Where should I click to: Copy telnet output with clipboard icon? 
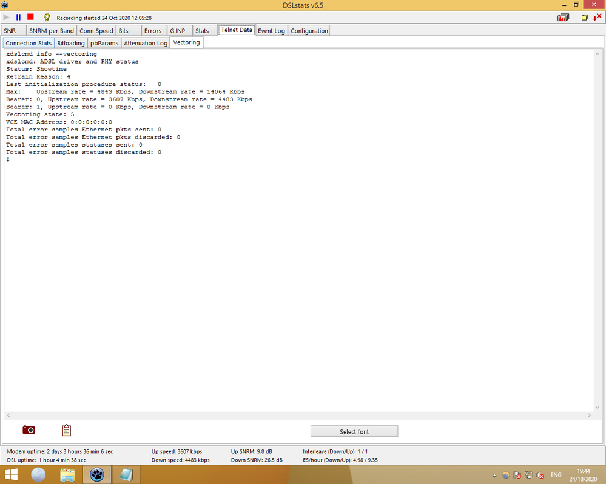coord(67,430)
